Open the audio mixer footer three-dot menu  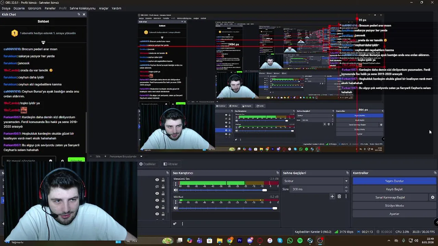click(x=182, y=224)
